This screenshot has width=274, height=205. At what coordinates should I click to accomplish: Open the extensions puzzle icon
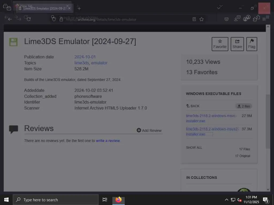pyautogui.click(x=255, y=19)
